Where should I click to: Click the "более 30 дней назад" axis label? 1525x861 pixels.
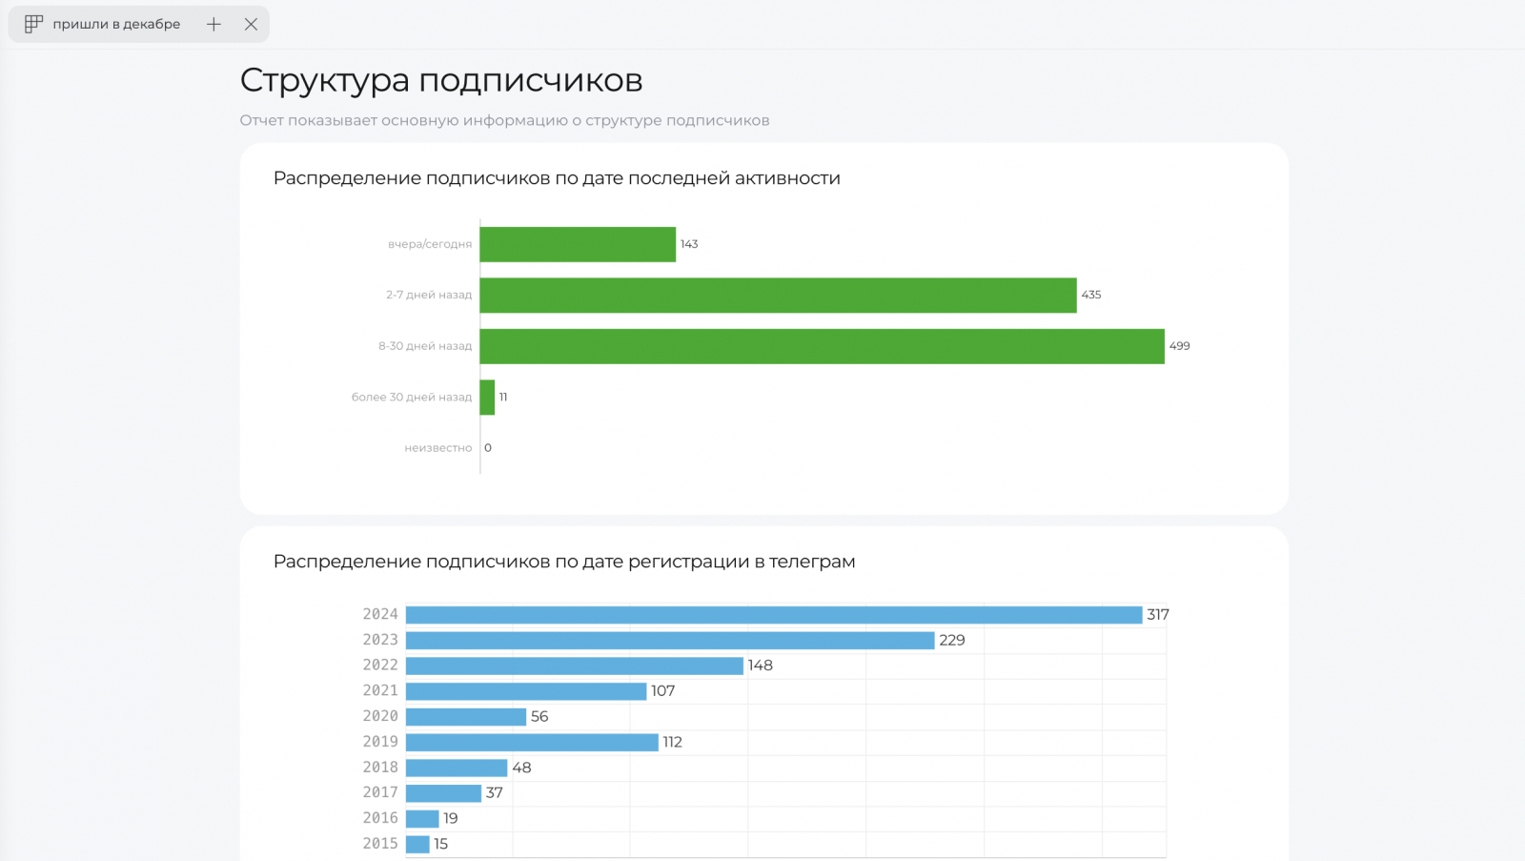412,398
